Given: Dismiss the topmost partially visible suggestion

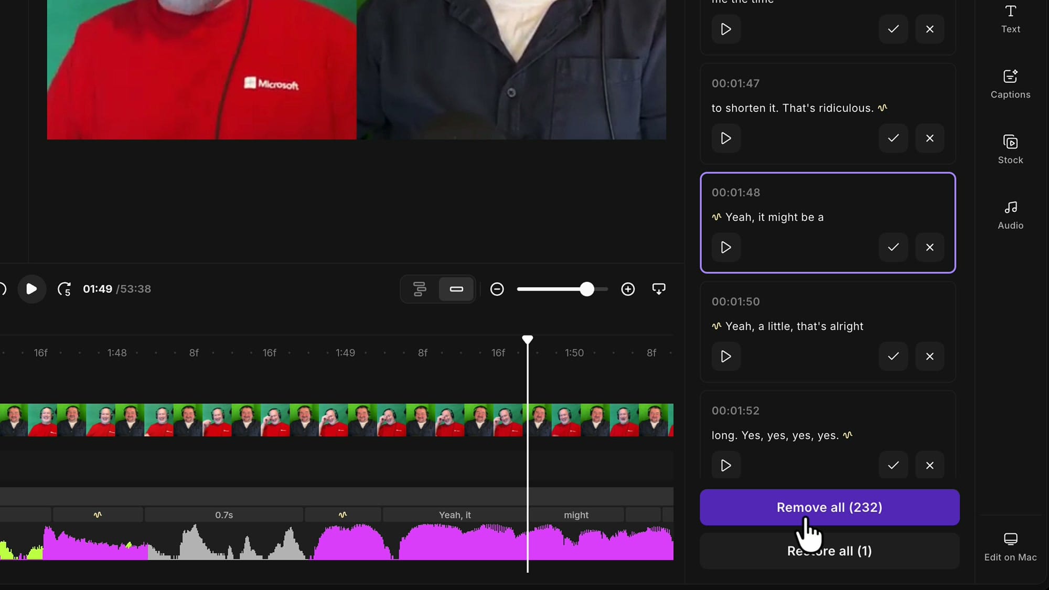Looking at the screenshot, I should 929,29.
